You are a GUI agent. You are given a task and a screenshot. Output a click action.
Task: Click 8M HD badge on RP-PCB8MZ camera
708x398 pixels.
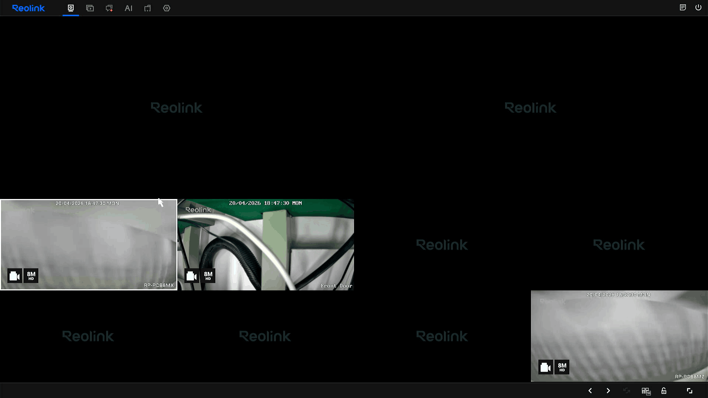(562, 367)
